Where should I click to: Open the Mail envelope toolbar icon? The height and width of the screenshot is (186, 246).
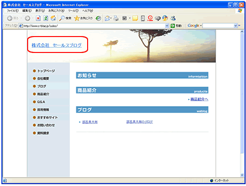pyautogui.click(x=107, y=18)
